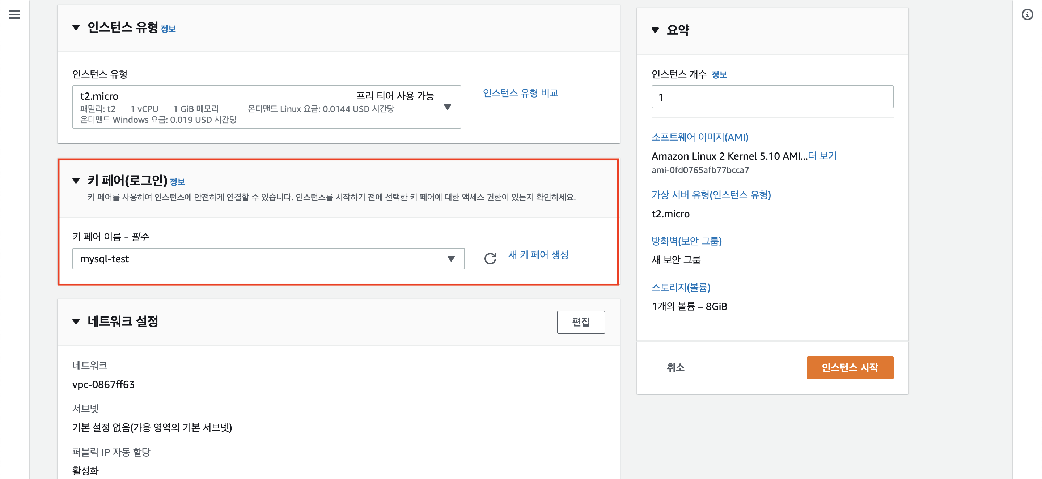Click the 인스턴스 개수 number field
This screenshot has width=1042, height=479.
click(772, 97)
